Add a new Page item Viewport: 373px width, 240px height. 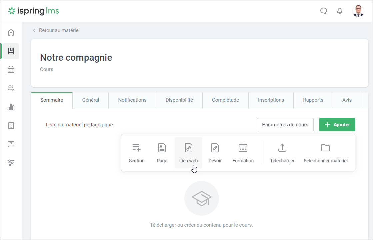pyautogui.click(x=162, y=153)
